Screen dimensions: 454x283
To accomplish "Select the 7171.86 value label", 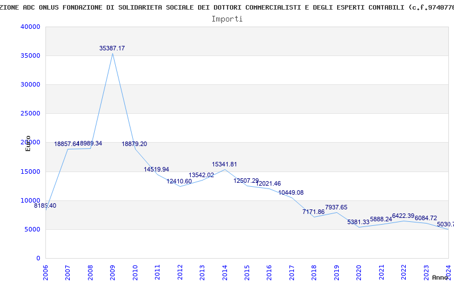I will 313,212.
